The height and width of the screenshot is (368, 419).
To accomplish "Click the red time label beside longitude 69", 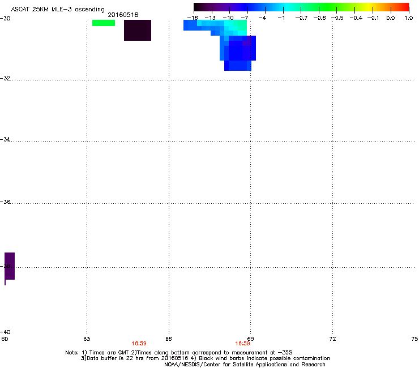I will (242, 344).
